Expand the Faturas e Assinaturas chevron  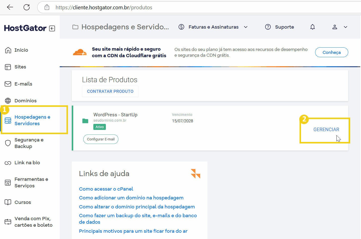click(246, 27)
